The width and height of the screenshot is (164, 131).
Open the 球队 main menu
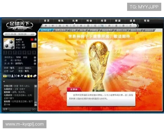(x=61, y=21)
